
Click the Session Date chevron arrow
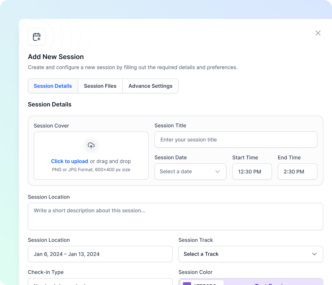click(218, 172)
